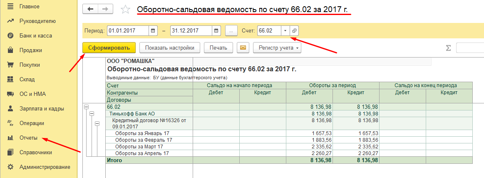The width and height of the screenshot is (484, 178).
Task: Click the Контрагенты header cell
Action: click(149, 93)
